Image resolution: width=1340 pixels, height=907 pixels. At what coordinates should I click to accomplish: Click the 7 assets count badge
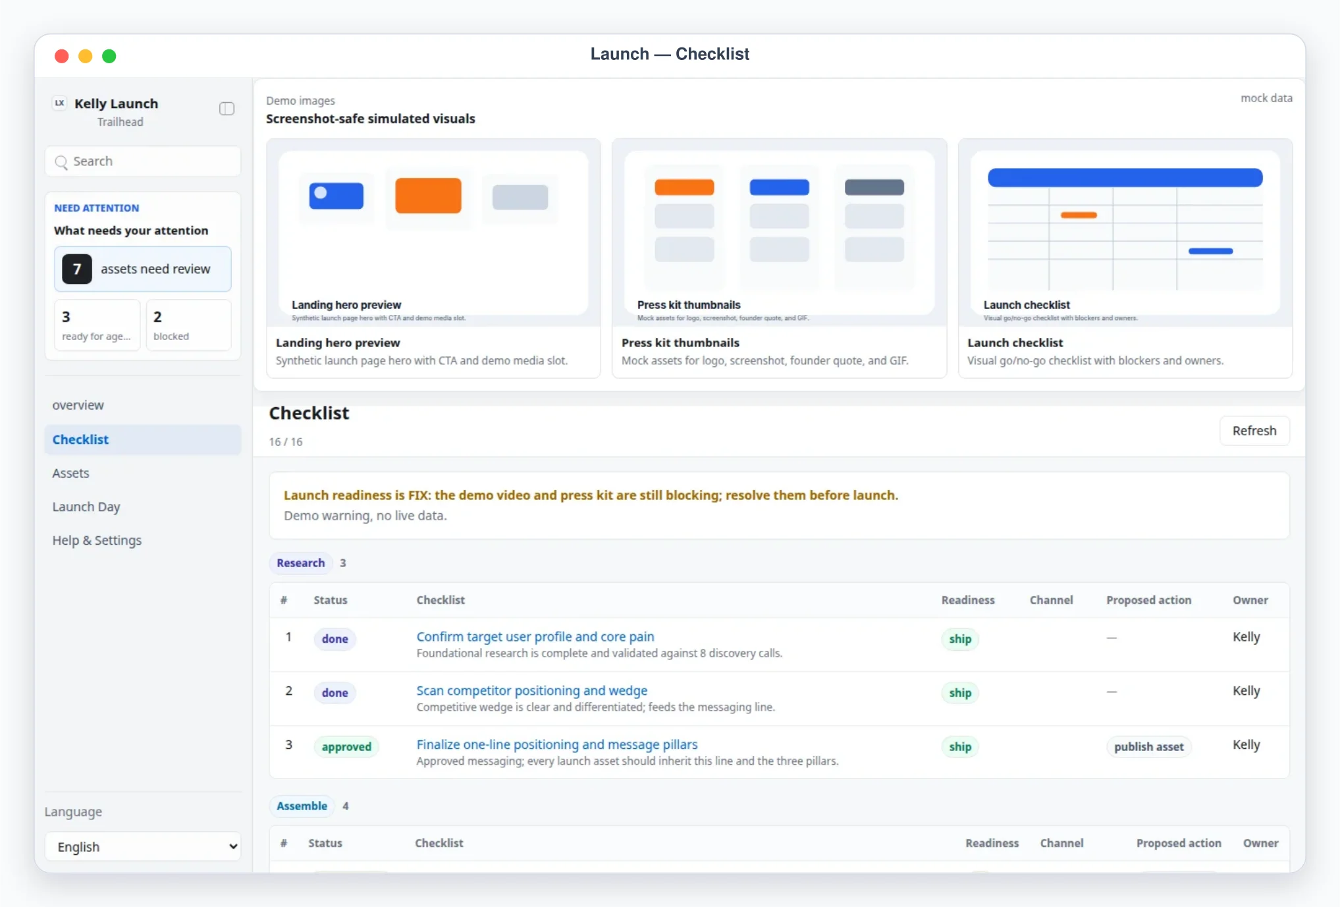77,269
